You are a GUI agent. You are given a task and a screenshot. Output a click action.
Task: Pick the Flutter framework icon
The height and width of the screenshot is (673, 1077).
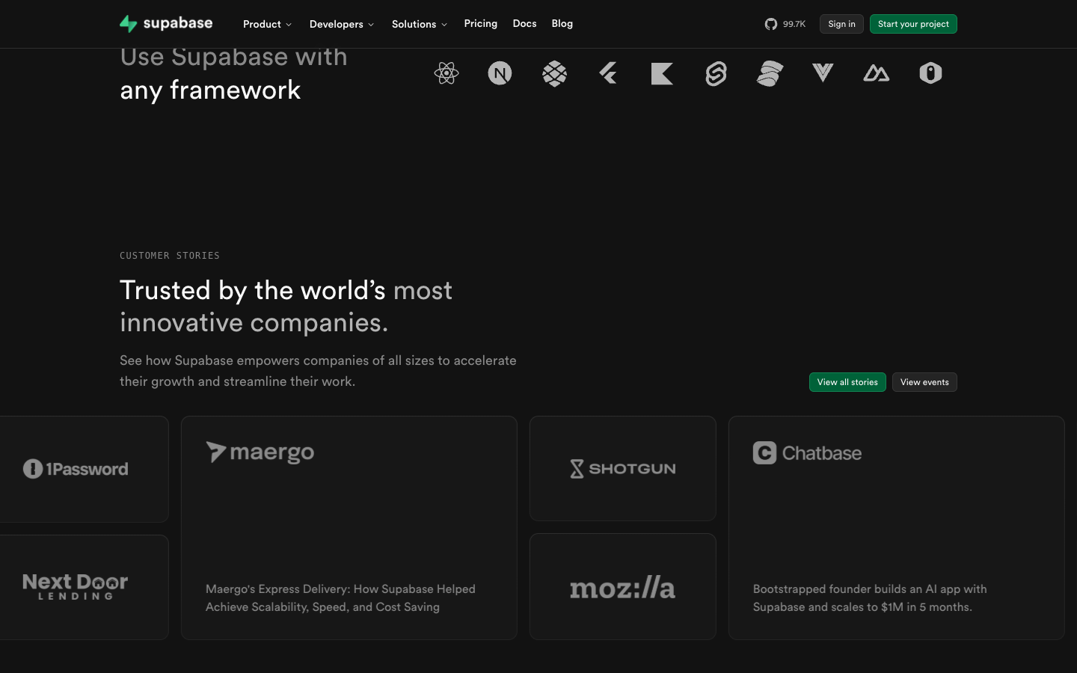608,73
